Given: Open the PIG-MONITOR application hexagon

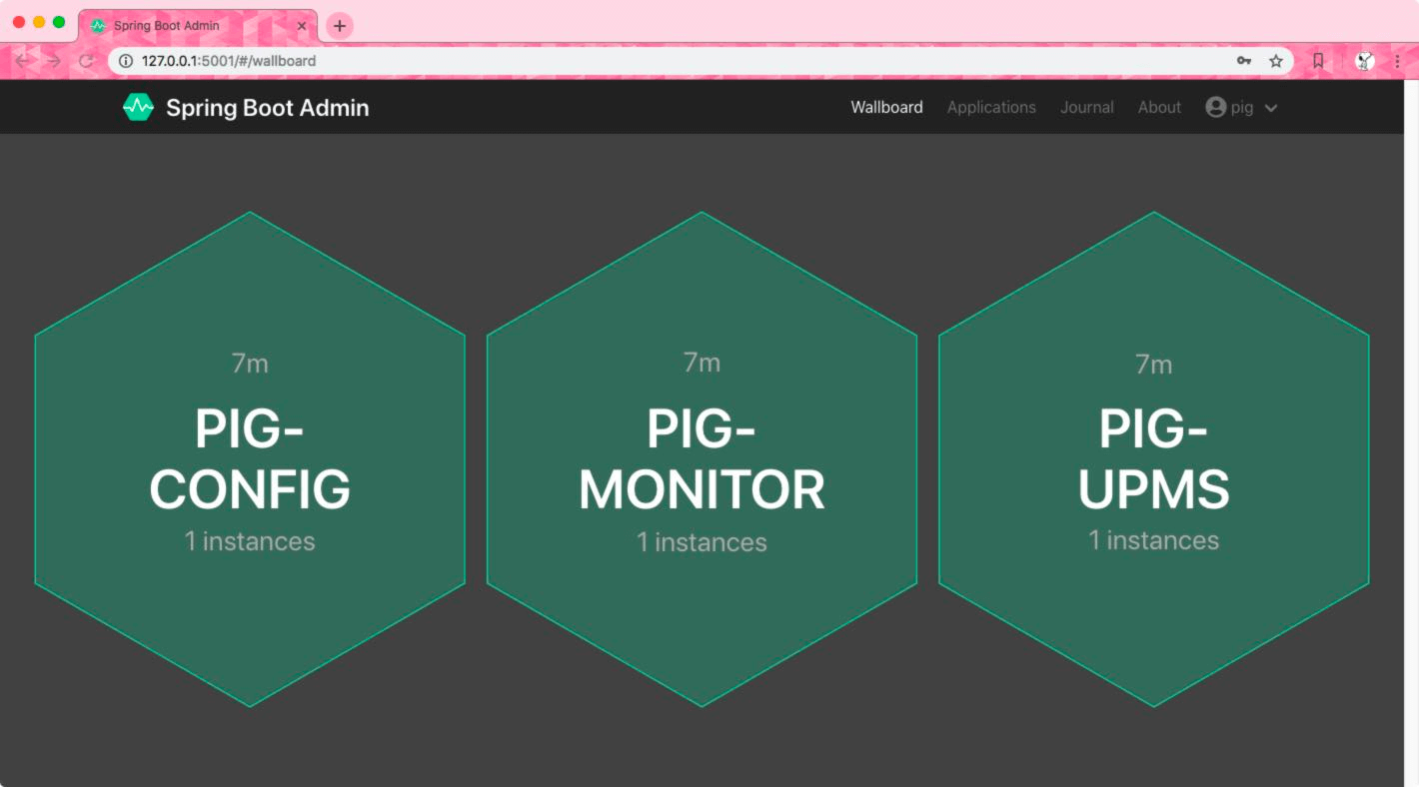Looking at the screenshot, I should click(702, 459).
